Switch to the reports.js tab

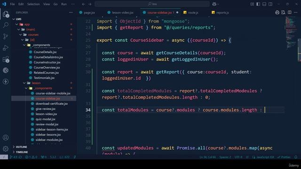[x=222, y=13]
